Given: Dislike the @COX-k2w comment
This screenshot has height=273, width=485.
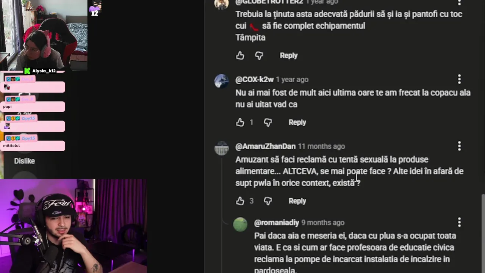Looking at the screenshot, I should (x=268, y=122).
